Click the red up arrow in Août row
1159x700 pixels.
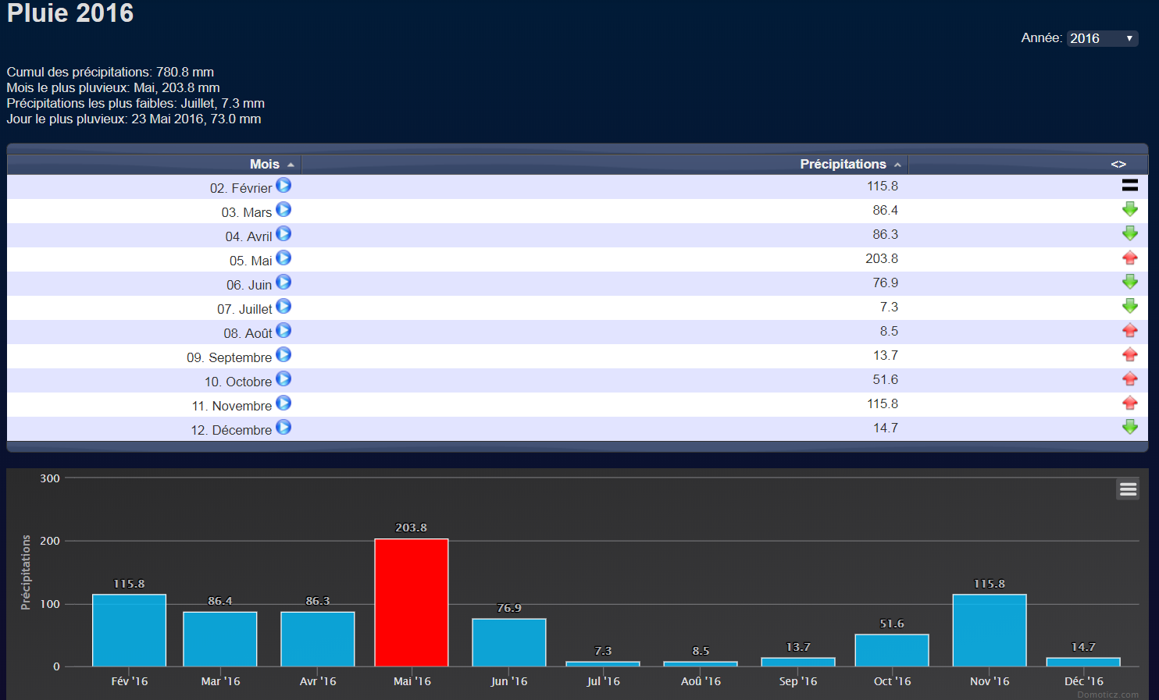(1129, 330)
